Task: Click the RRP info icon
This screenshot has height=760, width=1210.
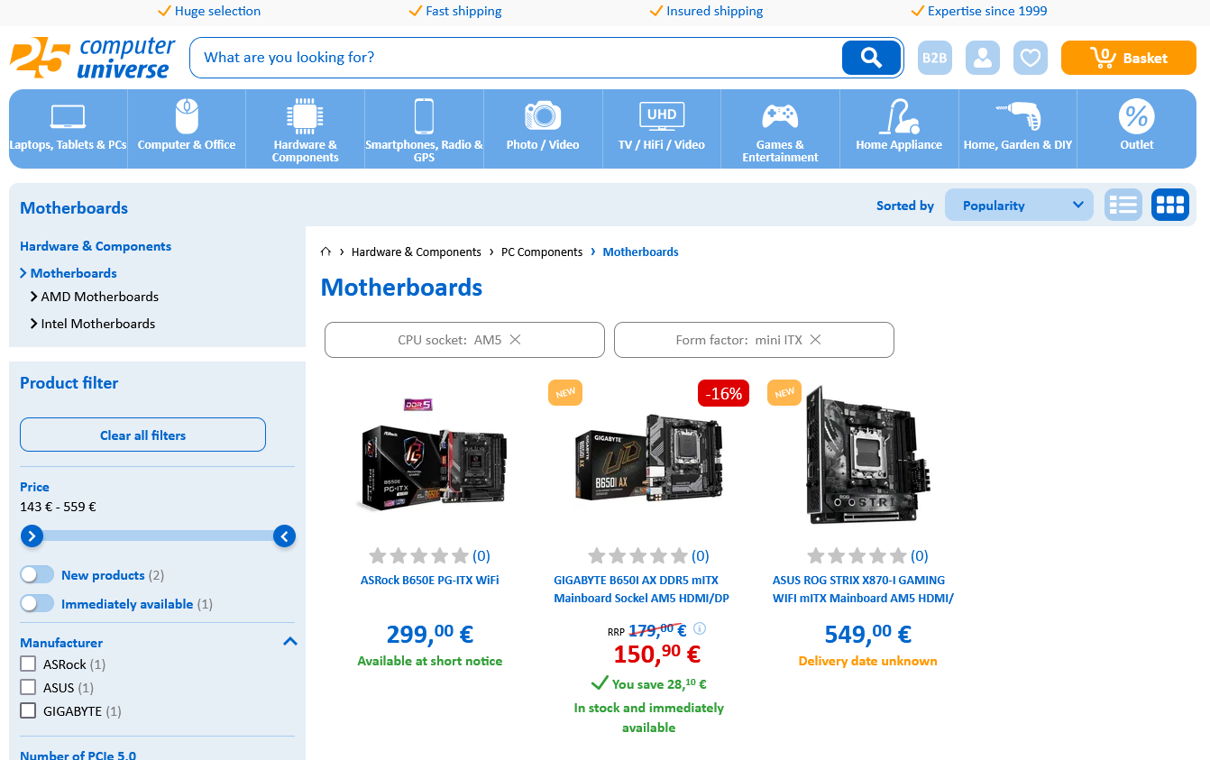Action: click(x=700, y=629)
